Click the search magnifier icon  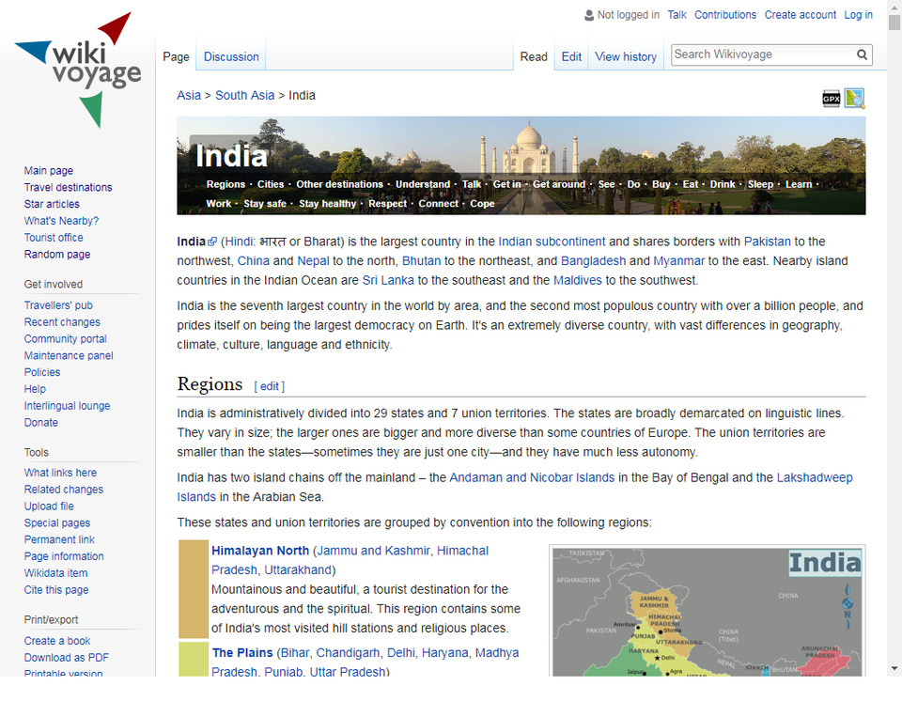click(862, 55)
